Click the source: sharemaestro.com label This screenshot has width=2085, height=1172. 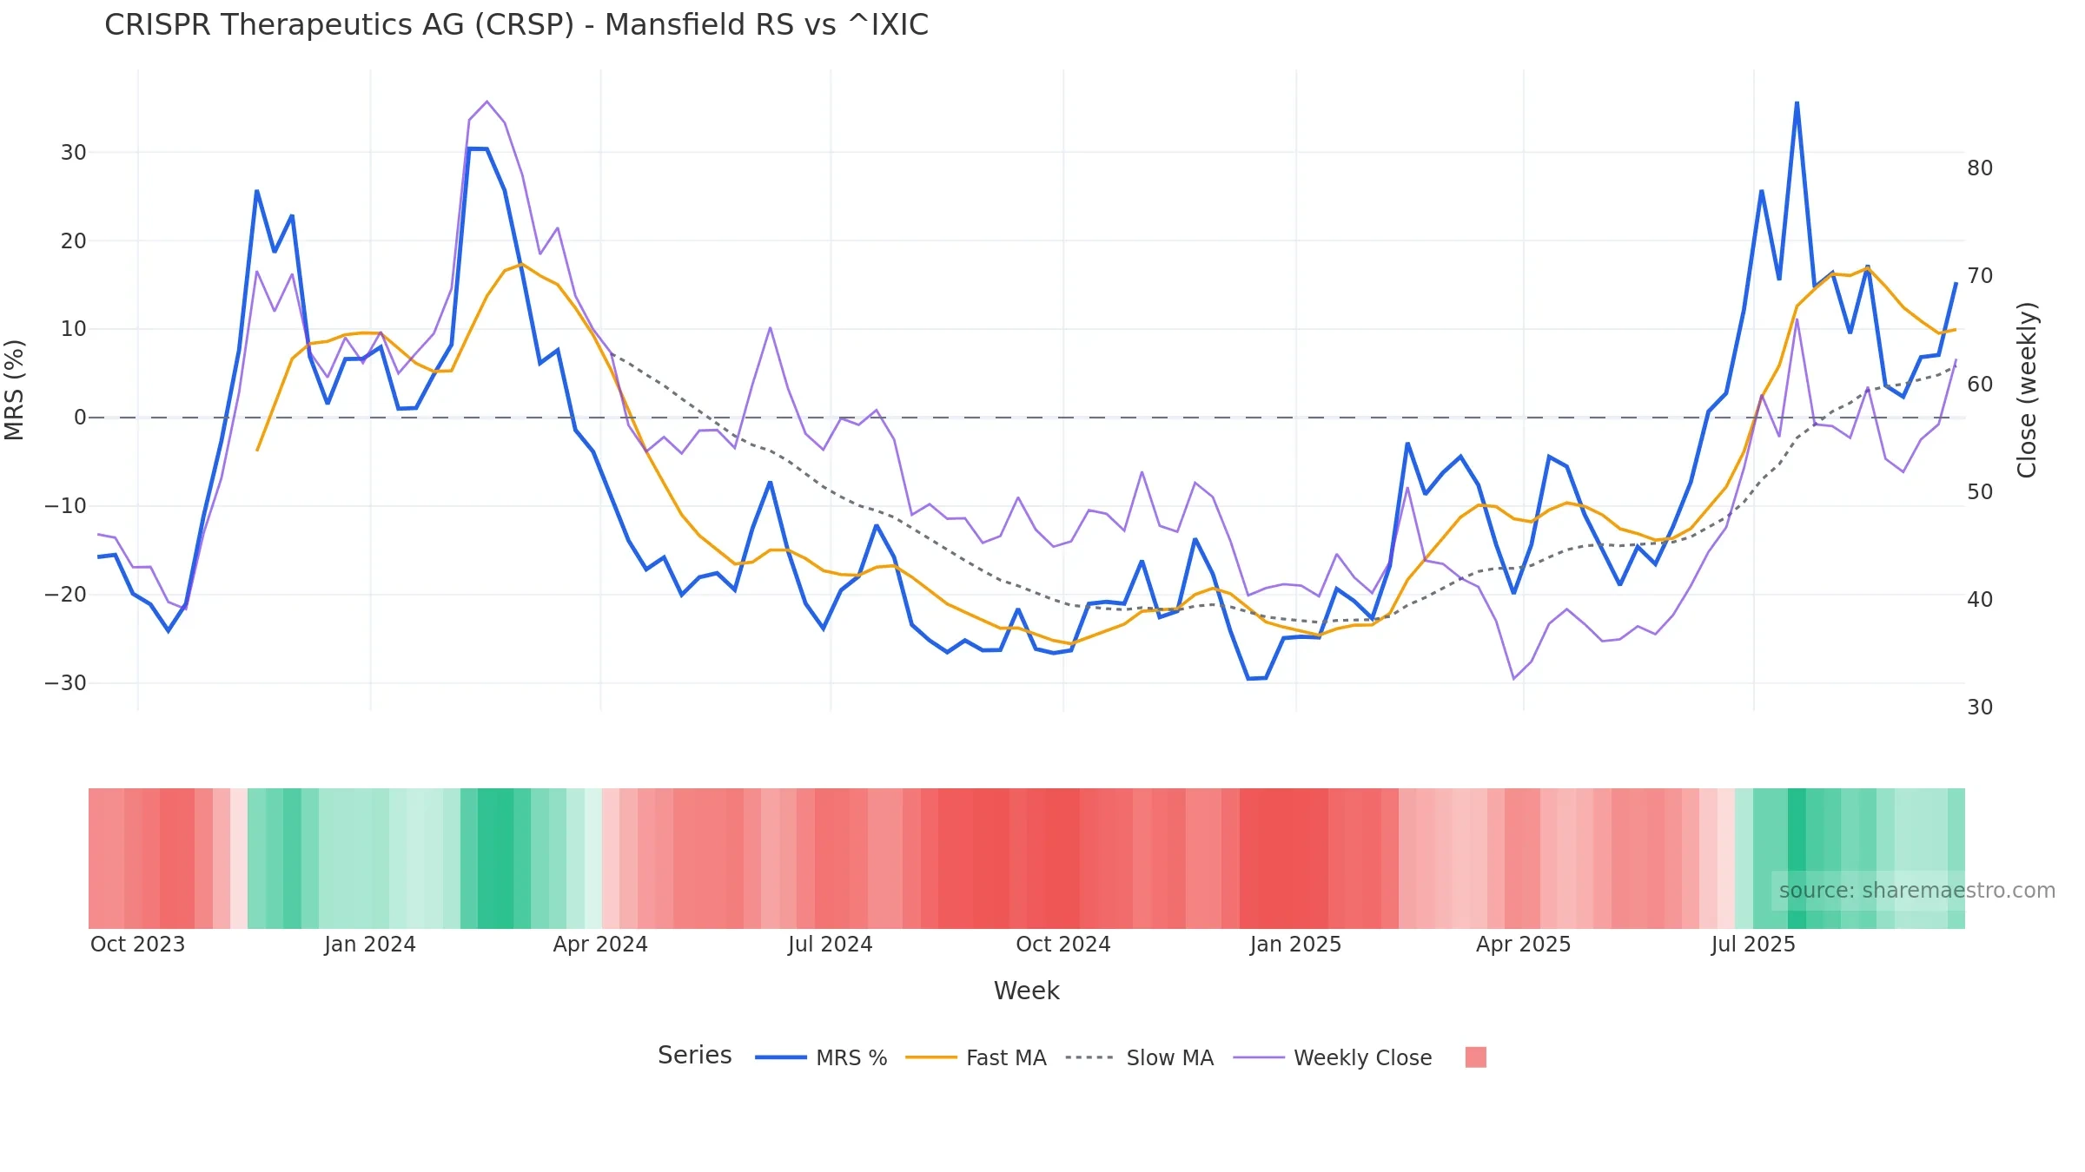tap(1916, 891)
